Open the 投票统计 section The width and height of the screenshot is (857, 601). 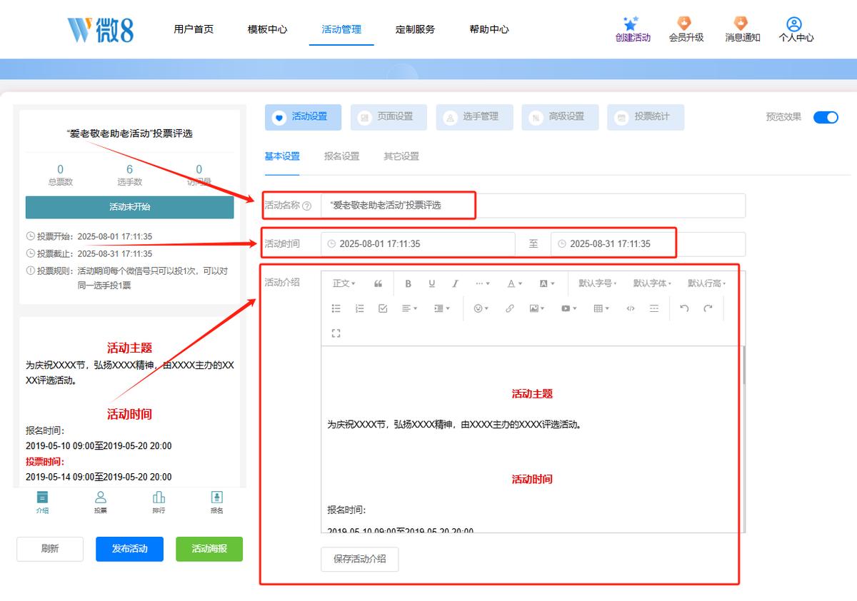646,117
